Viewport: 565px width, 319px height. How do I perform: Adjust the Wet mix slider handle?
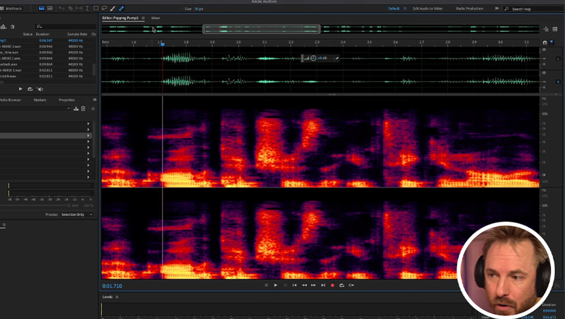point(69,205)
